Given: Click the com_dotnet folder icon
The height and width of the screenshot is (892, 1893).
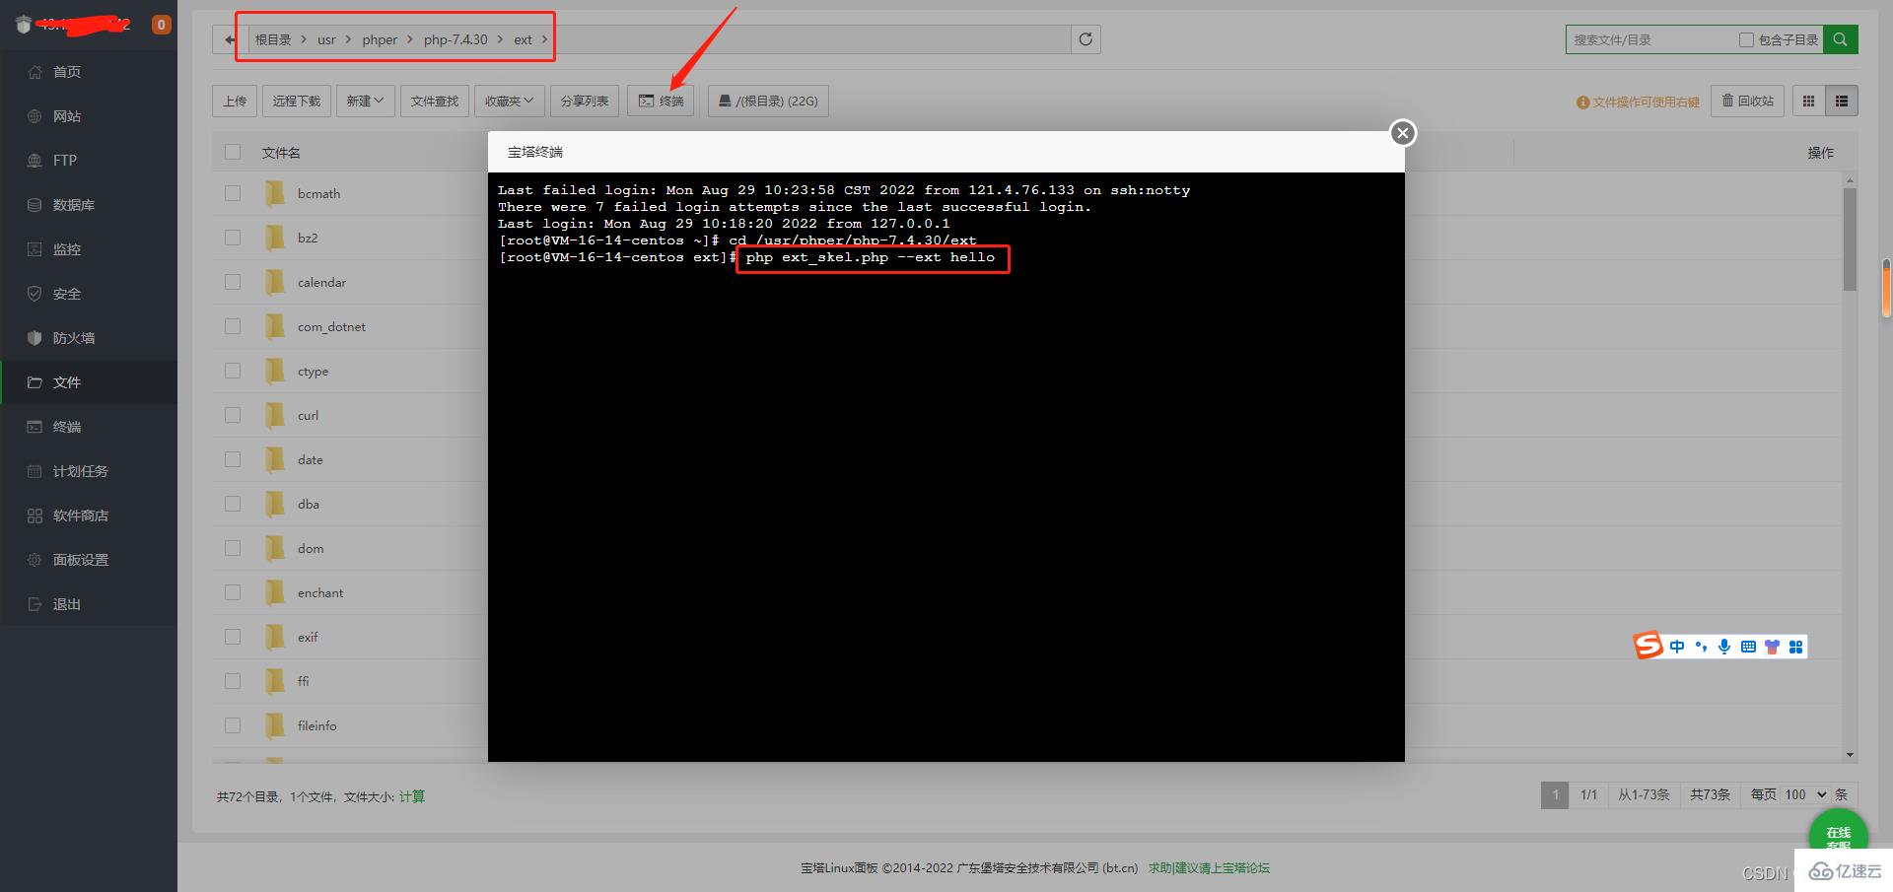Looking at the screenshot, I should point(275,326).
